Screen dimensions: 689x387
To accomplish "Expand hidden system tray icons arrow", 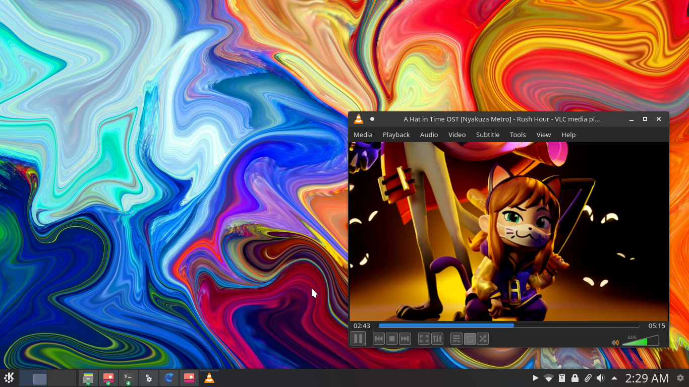I will click(614, 378).
